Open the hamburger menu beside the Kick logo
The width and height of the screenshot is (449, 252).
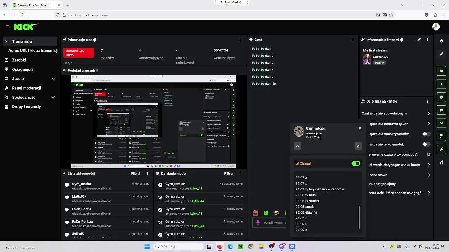(x=7, y=27)
